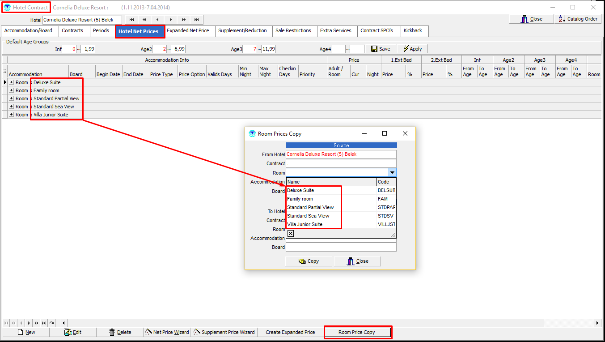This screenshot has height=342, width=605.
Task: Open the Sale Restrictions tab
Action: (293, 31)
